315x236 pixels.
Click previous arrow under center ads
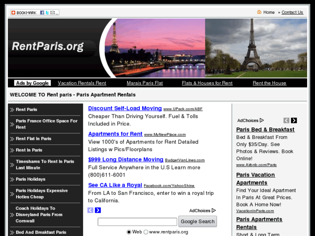[x=91, y=210]
